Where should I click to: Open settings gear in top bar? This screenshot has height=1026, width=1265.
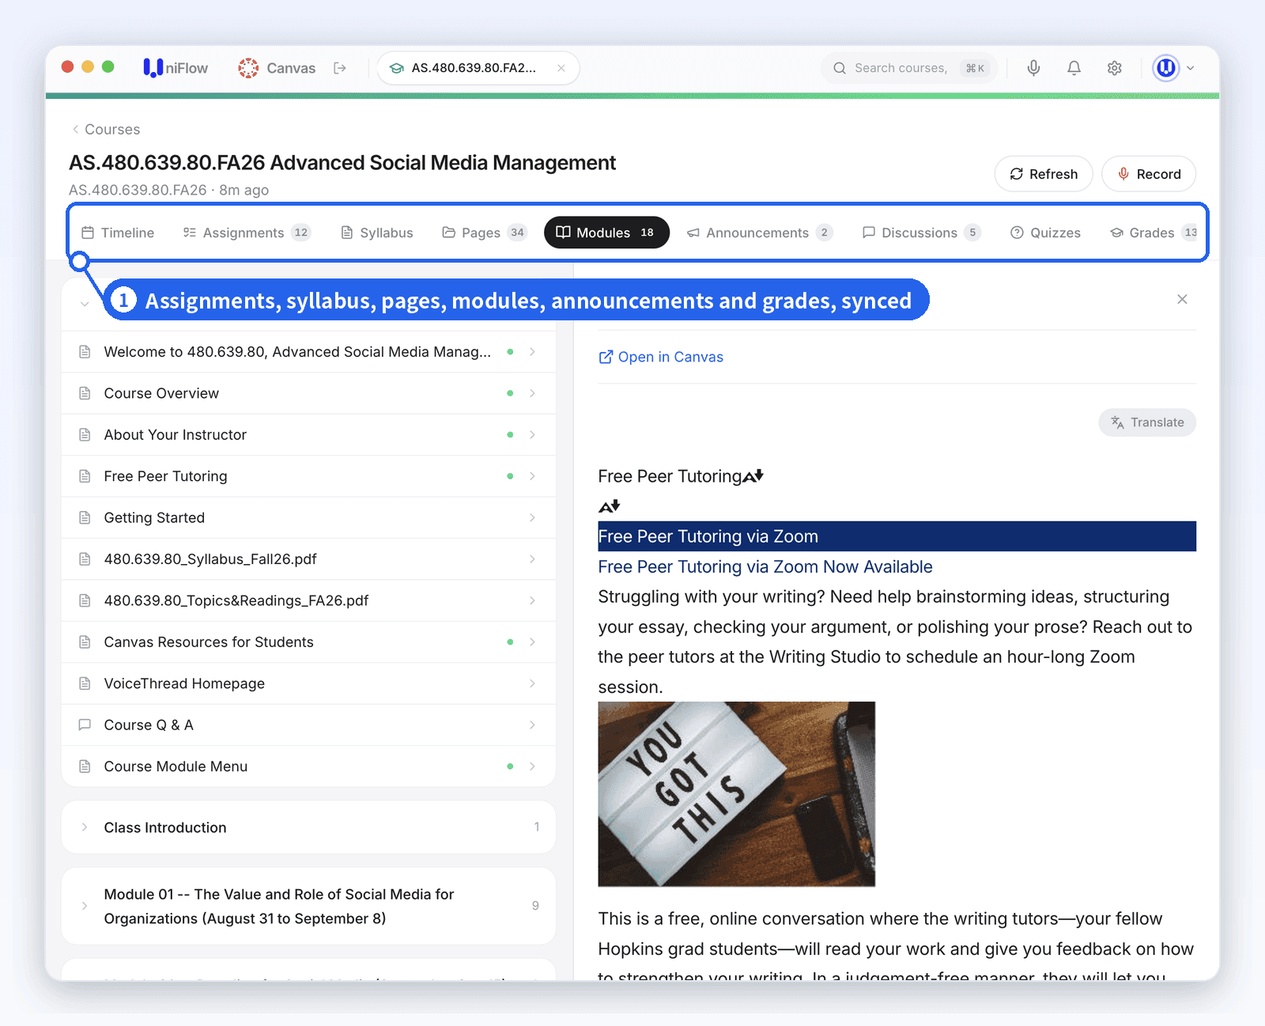tap(1115, 68)
